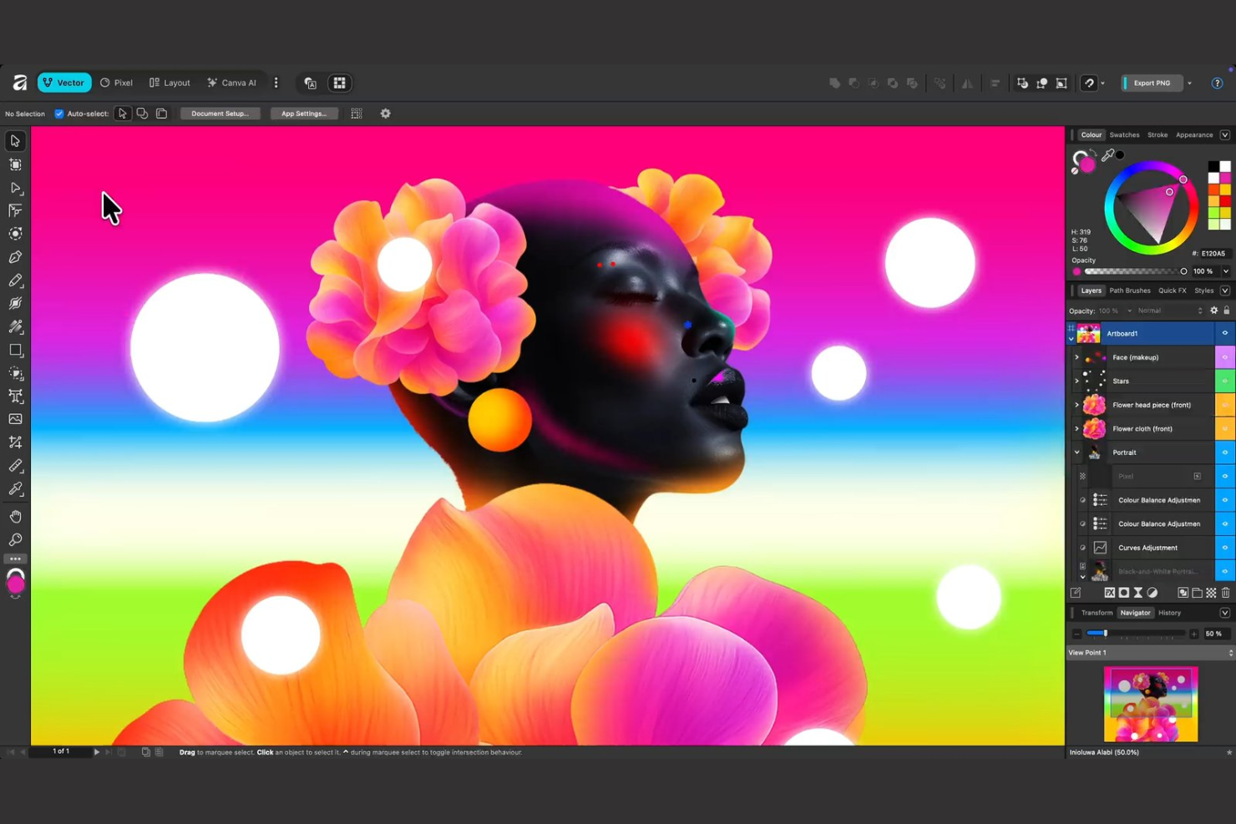Viewport: 1236px width, 824px height.
Task: Select the Rectangle shape tool
Action: pos(15,351)
